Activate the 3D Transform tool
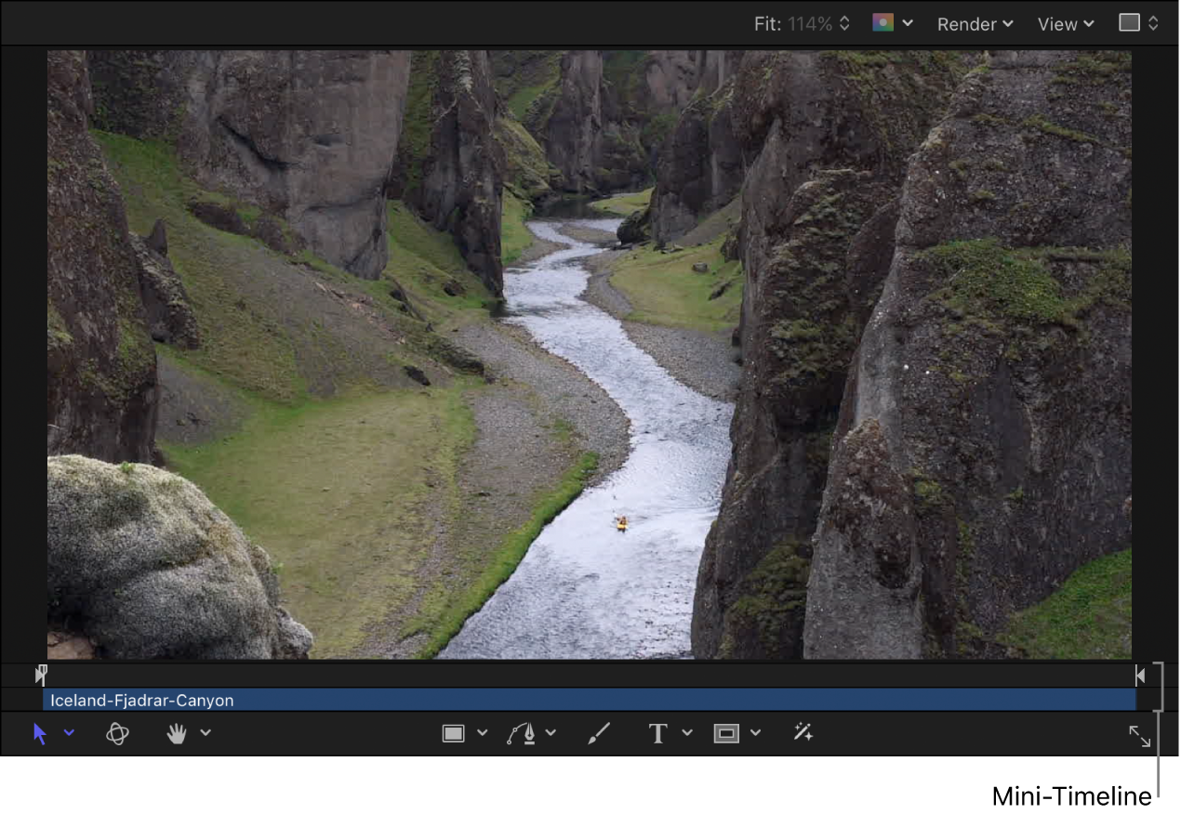This screenshot has width=1181, height=814. click(117, 734)
